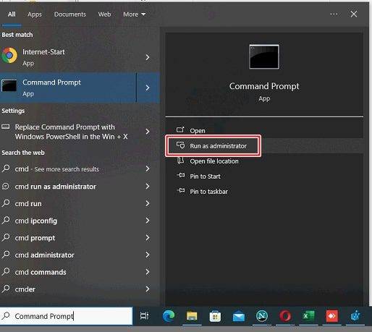The width and height of the screenshot is (372, 332).
Task: Open Netscape icon in the taskbar
Action: tap(262, 316)
